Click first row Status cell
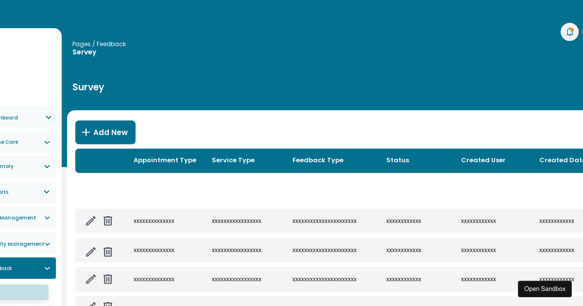 tap(404, 221)
